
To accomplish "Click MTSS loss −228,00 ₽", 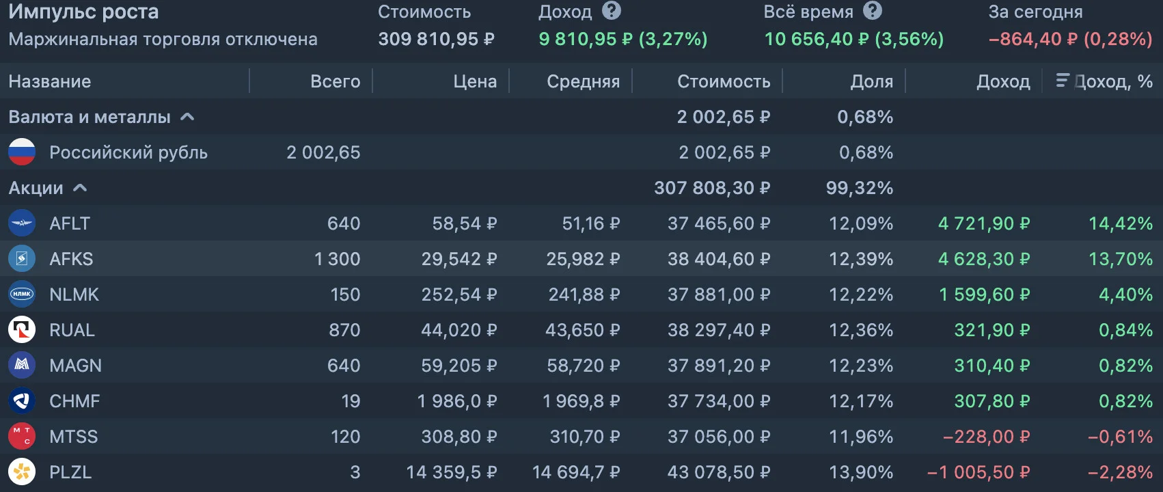I will click(986, 437).
